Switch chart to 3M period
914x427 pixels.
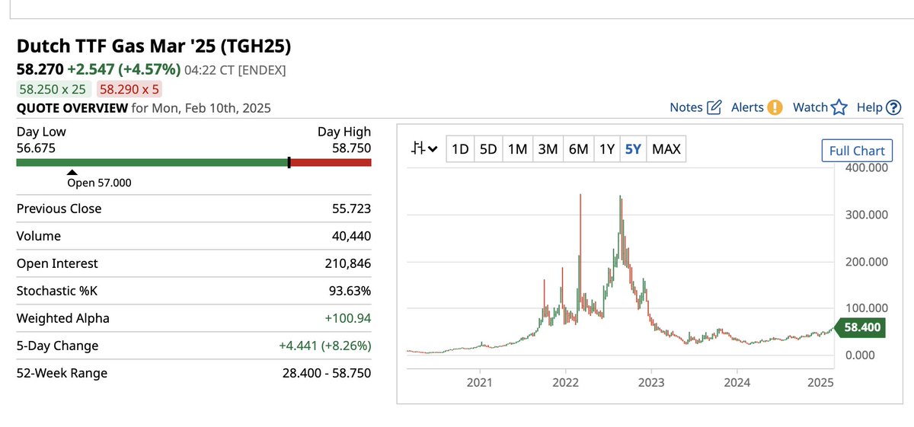tap(548, 149)
